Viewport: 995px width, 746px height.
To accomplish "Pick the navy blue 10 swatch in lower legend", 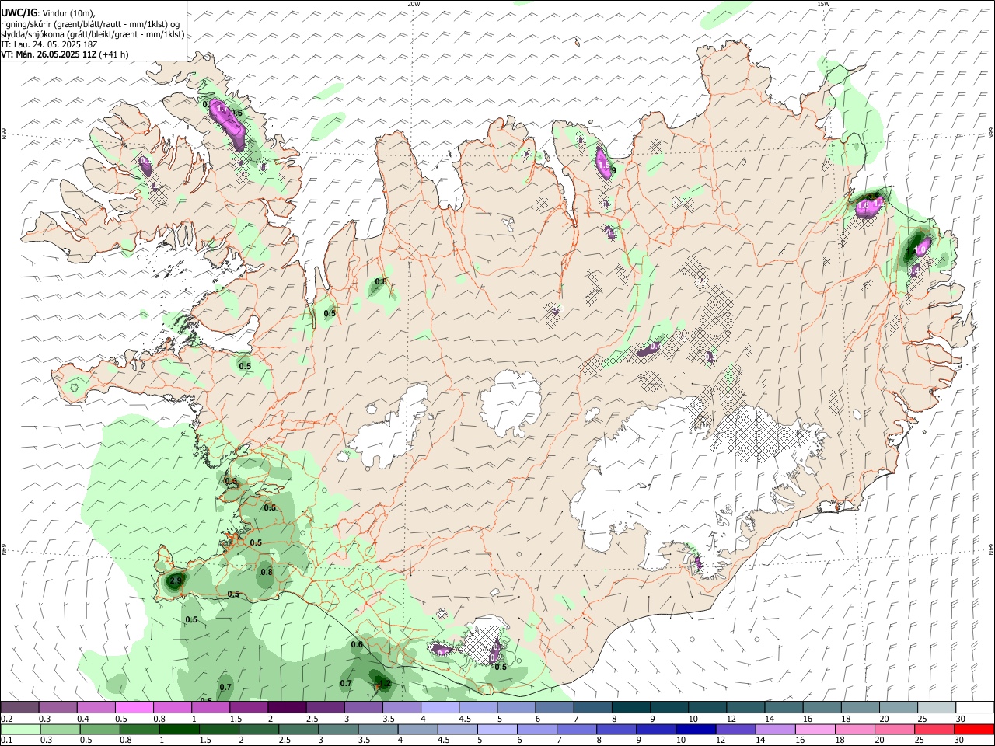I will [x=695, y=729].
